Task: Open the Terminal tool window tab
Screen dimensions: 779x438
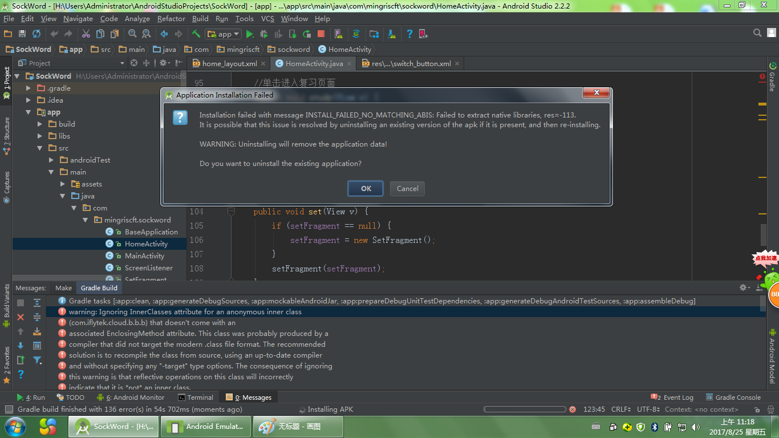Action: (196, 398)
